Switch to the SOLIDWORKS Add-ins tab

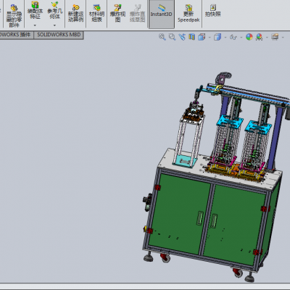tap(16, 35)
